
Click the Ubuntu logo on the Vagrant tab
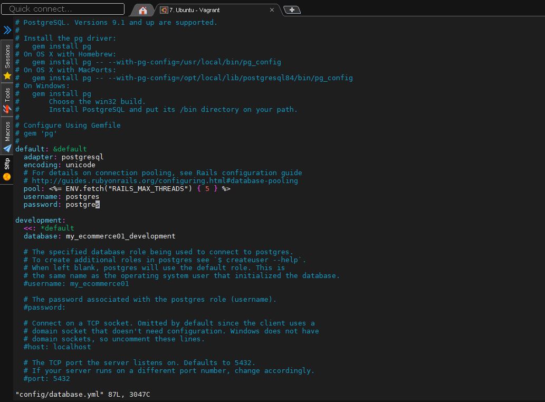pos(163,9)
